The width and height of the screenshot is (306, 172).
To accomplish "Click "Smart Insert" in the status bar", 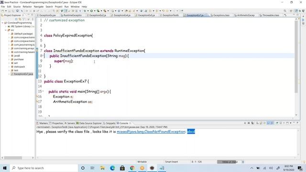I will tap(171, 162).
